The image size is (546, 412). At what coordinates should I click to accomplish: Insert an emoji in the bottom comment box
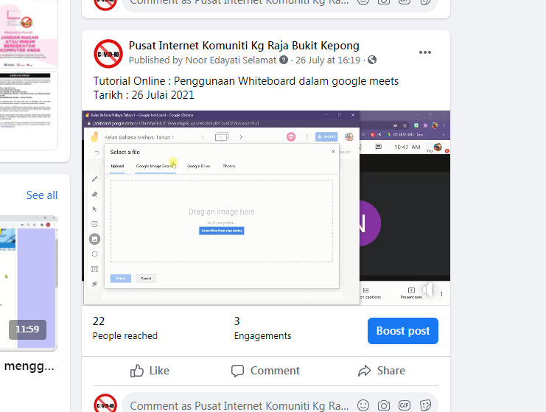point(363,405)
